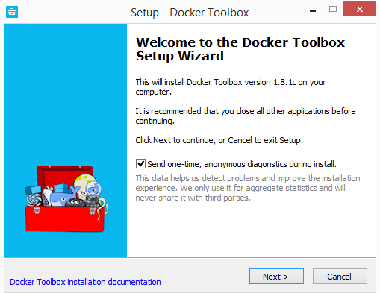This screenshot has width=380, height=293.
Task: Uncheck the anonymous diagnostics checkbox
Action: (140, 164)
